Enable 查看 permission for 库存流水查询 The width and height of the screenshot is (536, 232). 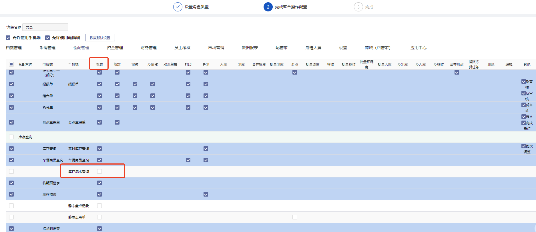coord(99,171)
